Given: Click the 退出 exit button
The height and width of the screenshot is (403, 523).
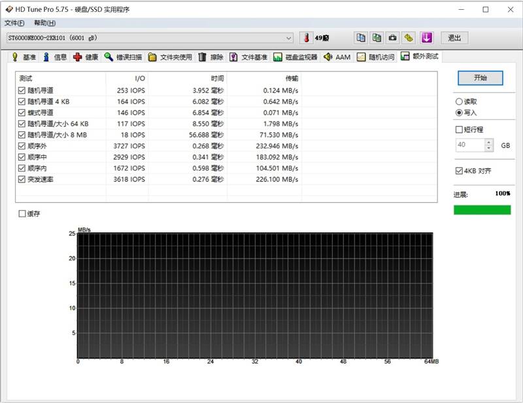Looking at the screenshot, I should pyautogui.click(x=454, y=38).
